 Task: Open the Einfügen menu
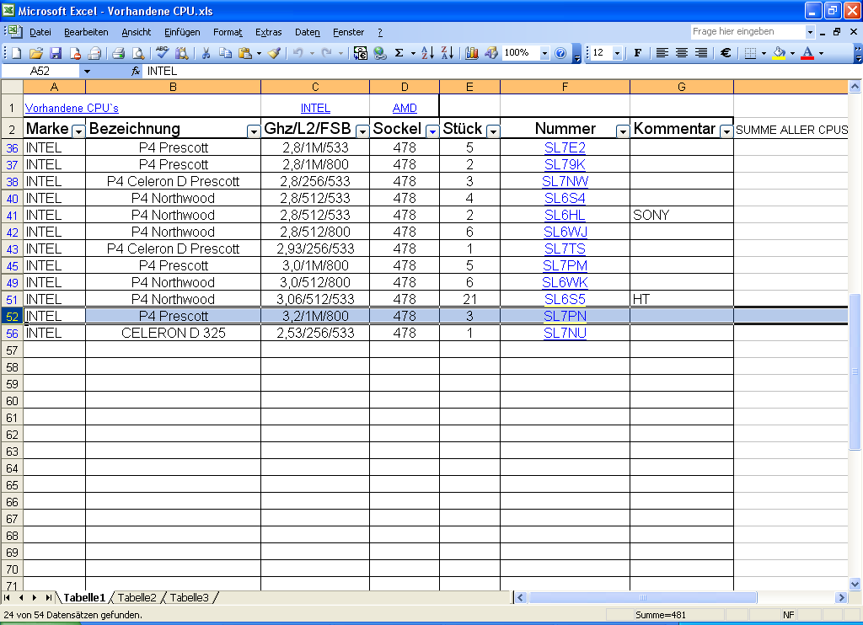tap(182, 33)
